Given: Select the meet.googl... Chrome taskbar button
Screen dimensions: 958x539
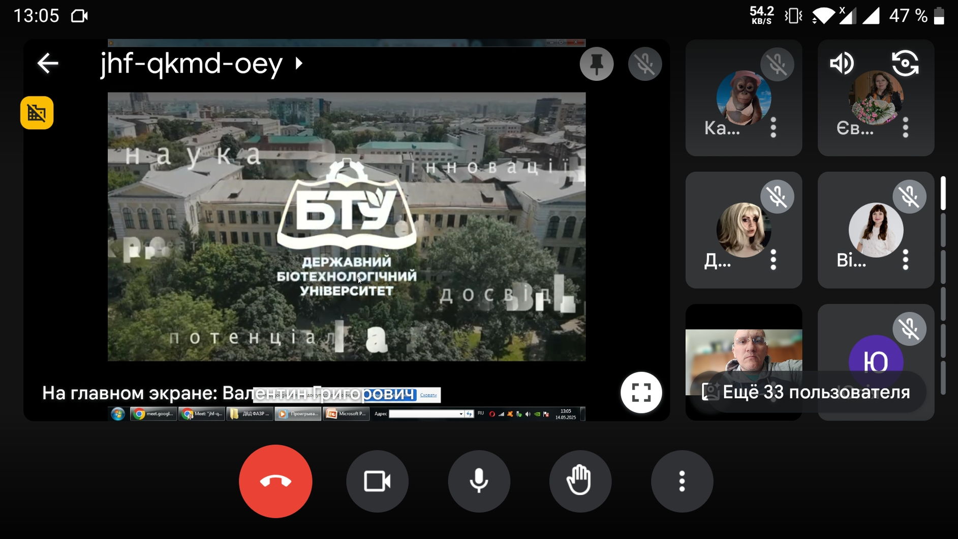Looking at the screenshot, I should [x=154, y=414].
